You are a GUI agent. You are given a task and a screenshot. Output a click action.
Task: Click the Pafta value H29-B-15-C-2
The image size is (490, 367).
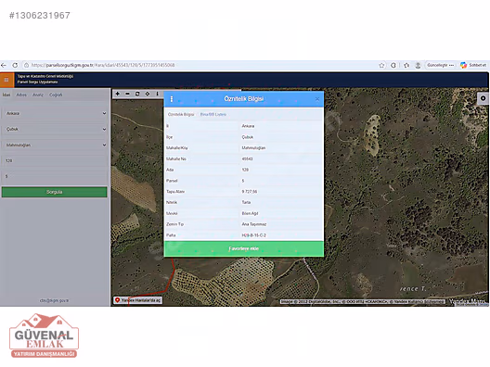pos(253,235)
